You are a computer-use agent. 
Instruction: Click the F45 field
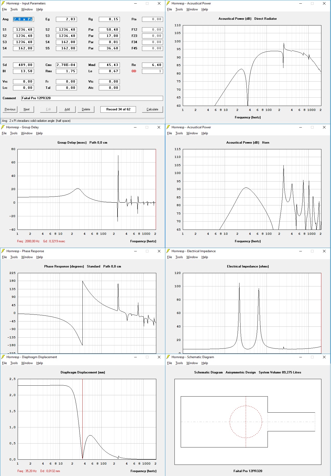pos(152,48)
